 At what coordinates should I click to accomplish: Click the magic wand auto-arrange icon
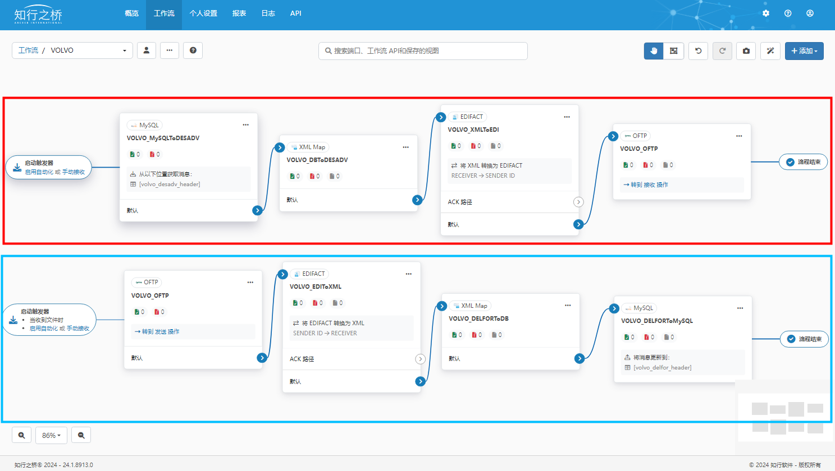tap(770, 51)
